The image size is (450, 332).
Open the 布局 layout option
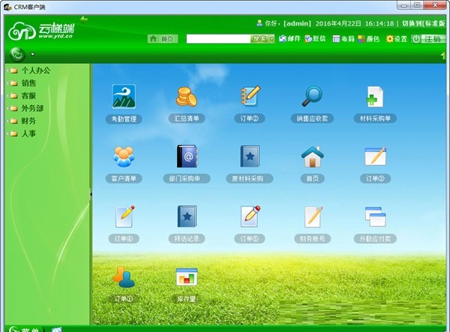click(x=343, y=38)
